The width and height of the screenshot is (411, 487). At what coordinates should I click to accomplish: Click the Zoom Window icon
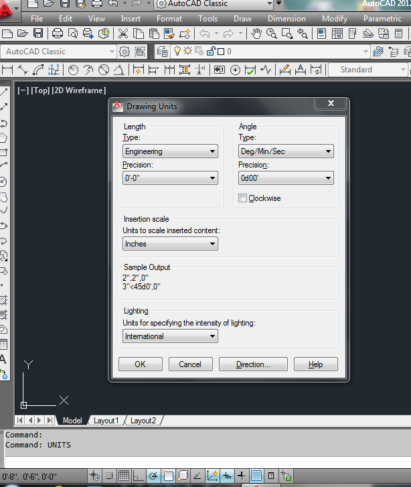tap(287, 33)
